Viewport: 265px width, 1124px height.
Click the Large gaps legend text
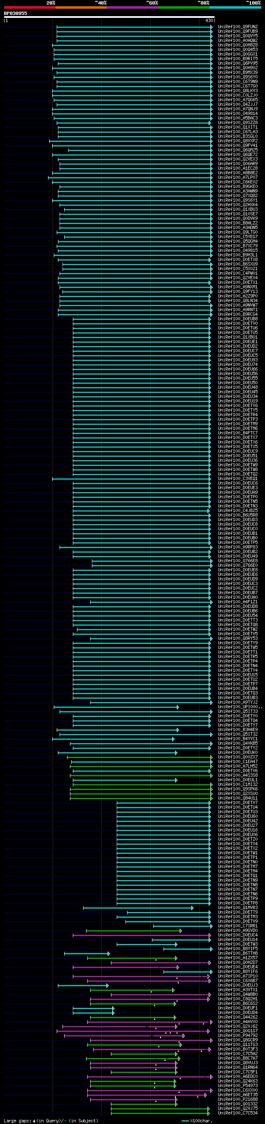point(17,1121)
